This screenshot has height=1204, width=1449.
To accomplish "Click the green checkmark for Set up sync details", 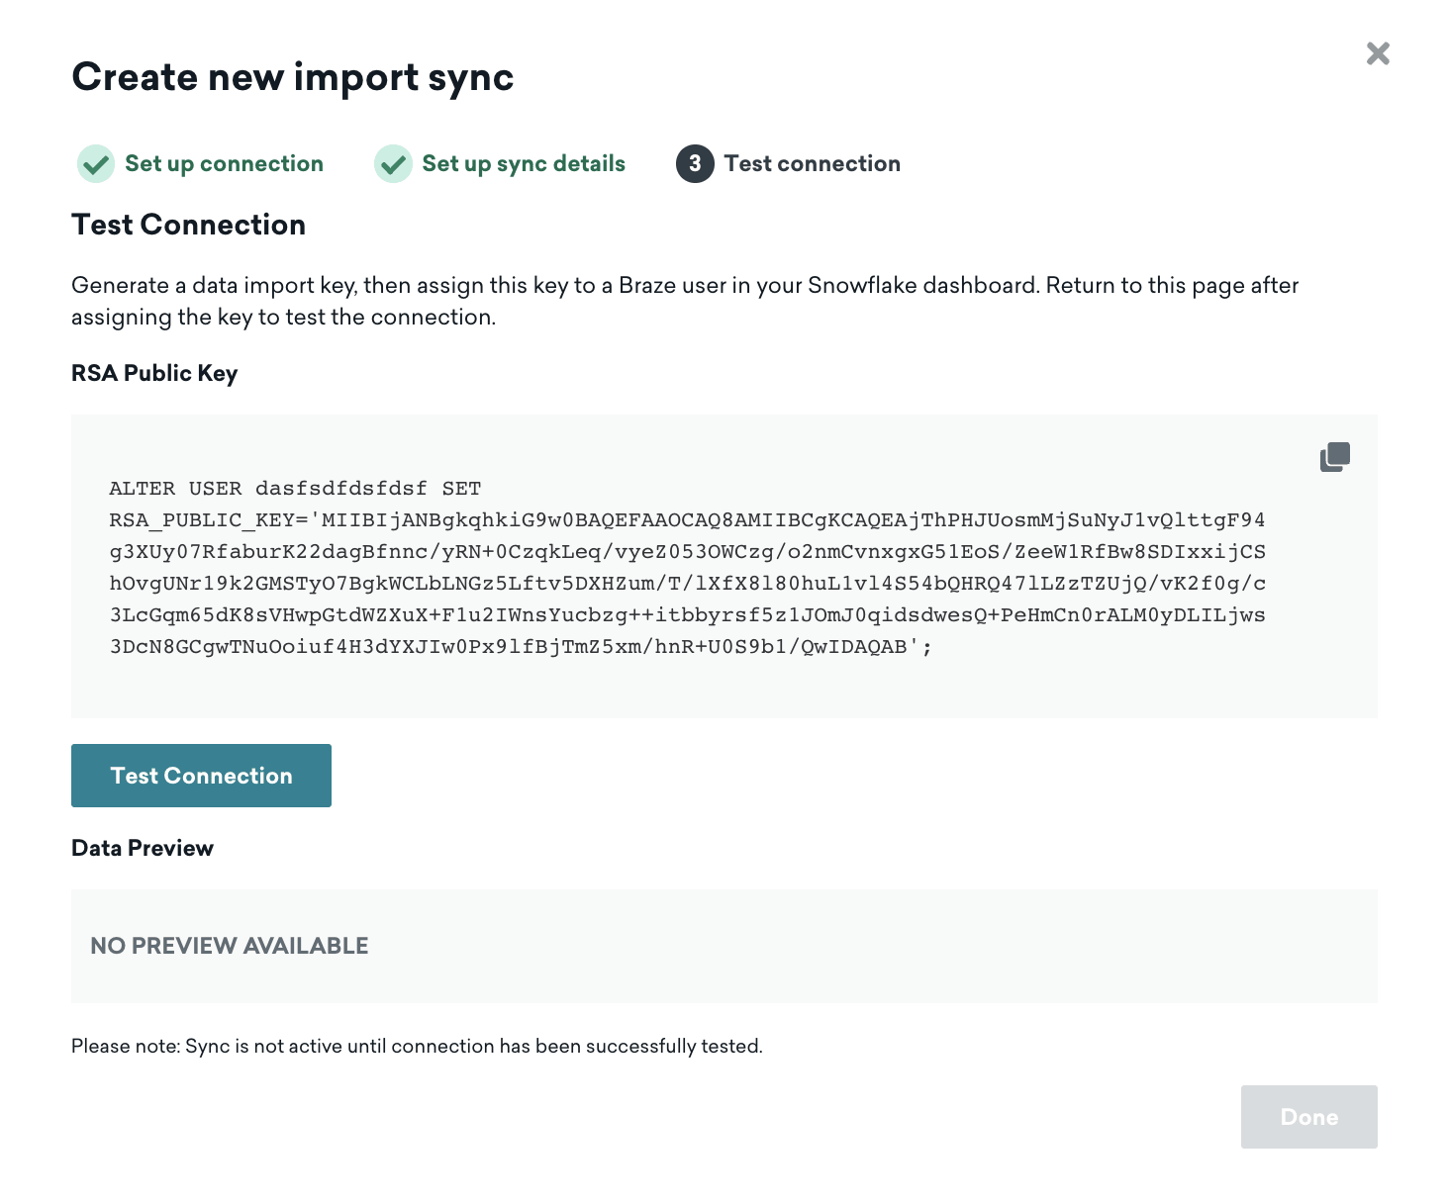I will (393, 164).
